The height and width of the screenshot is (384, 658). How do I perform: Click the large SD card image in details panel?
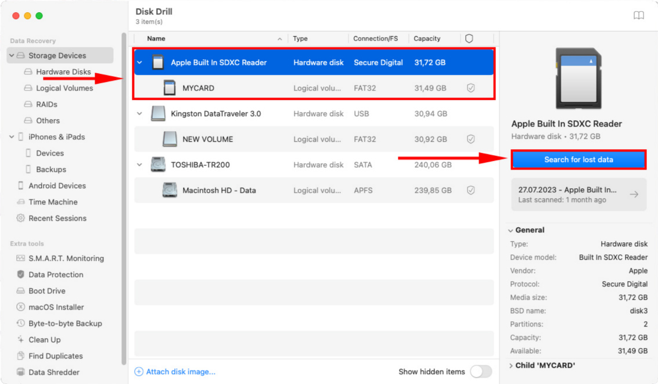[578, 79]
